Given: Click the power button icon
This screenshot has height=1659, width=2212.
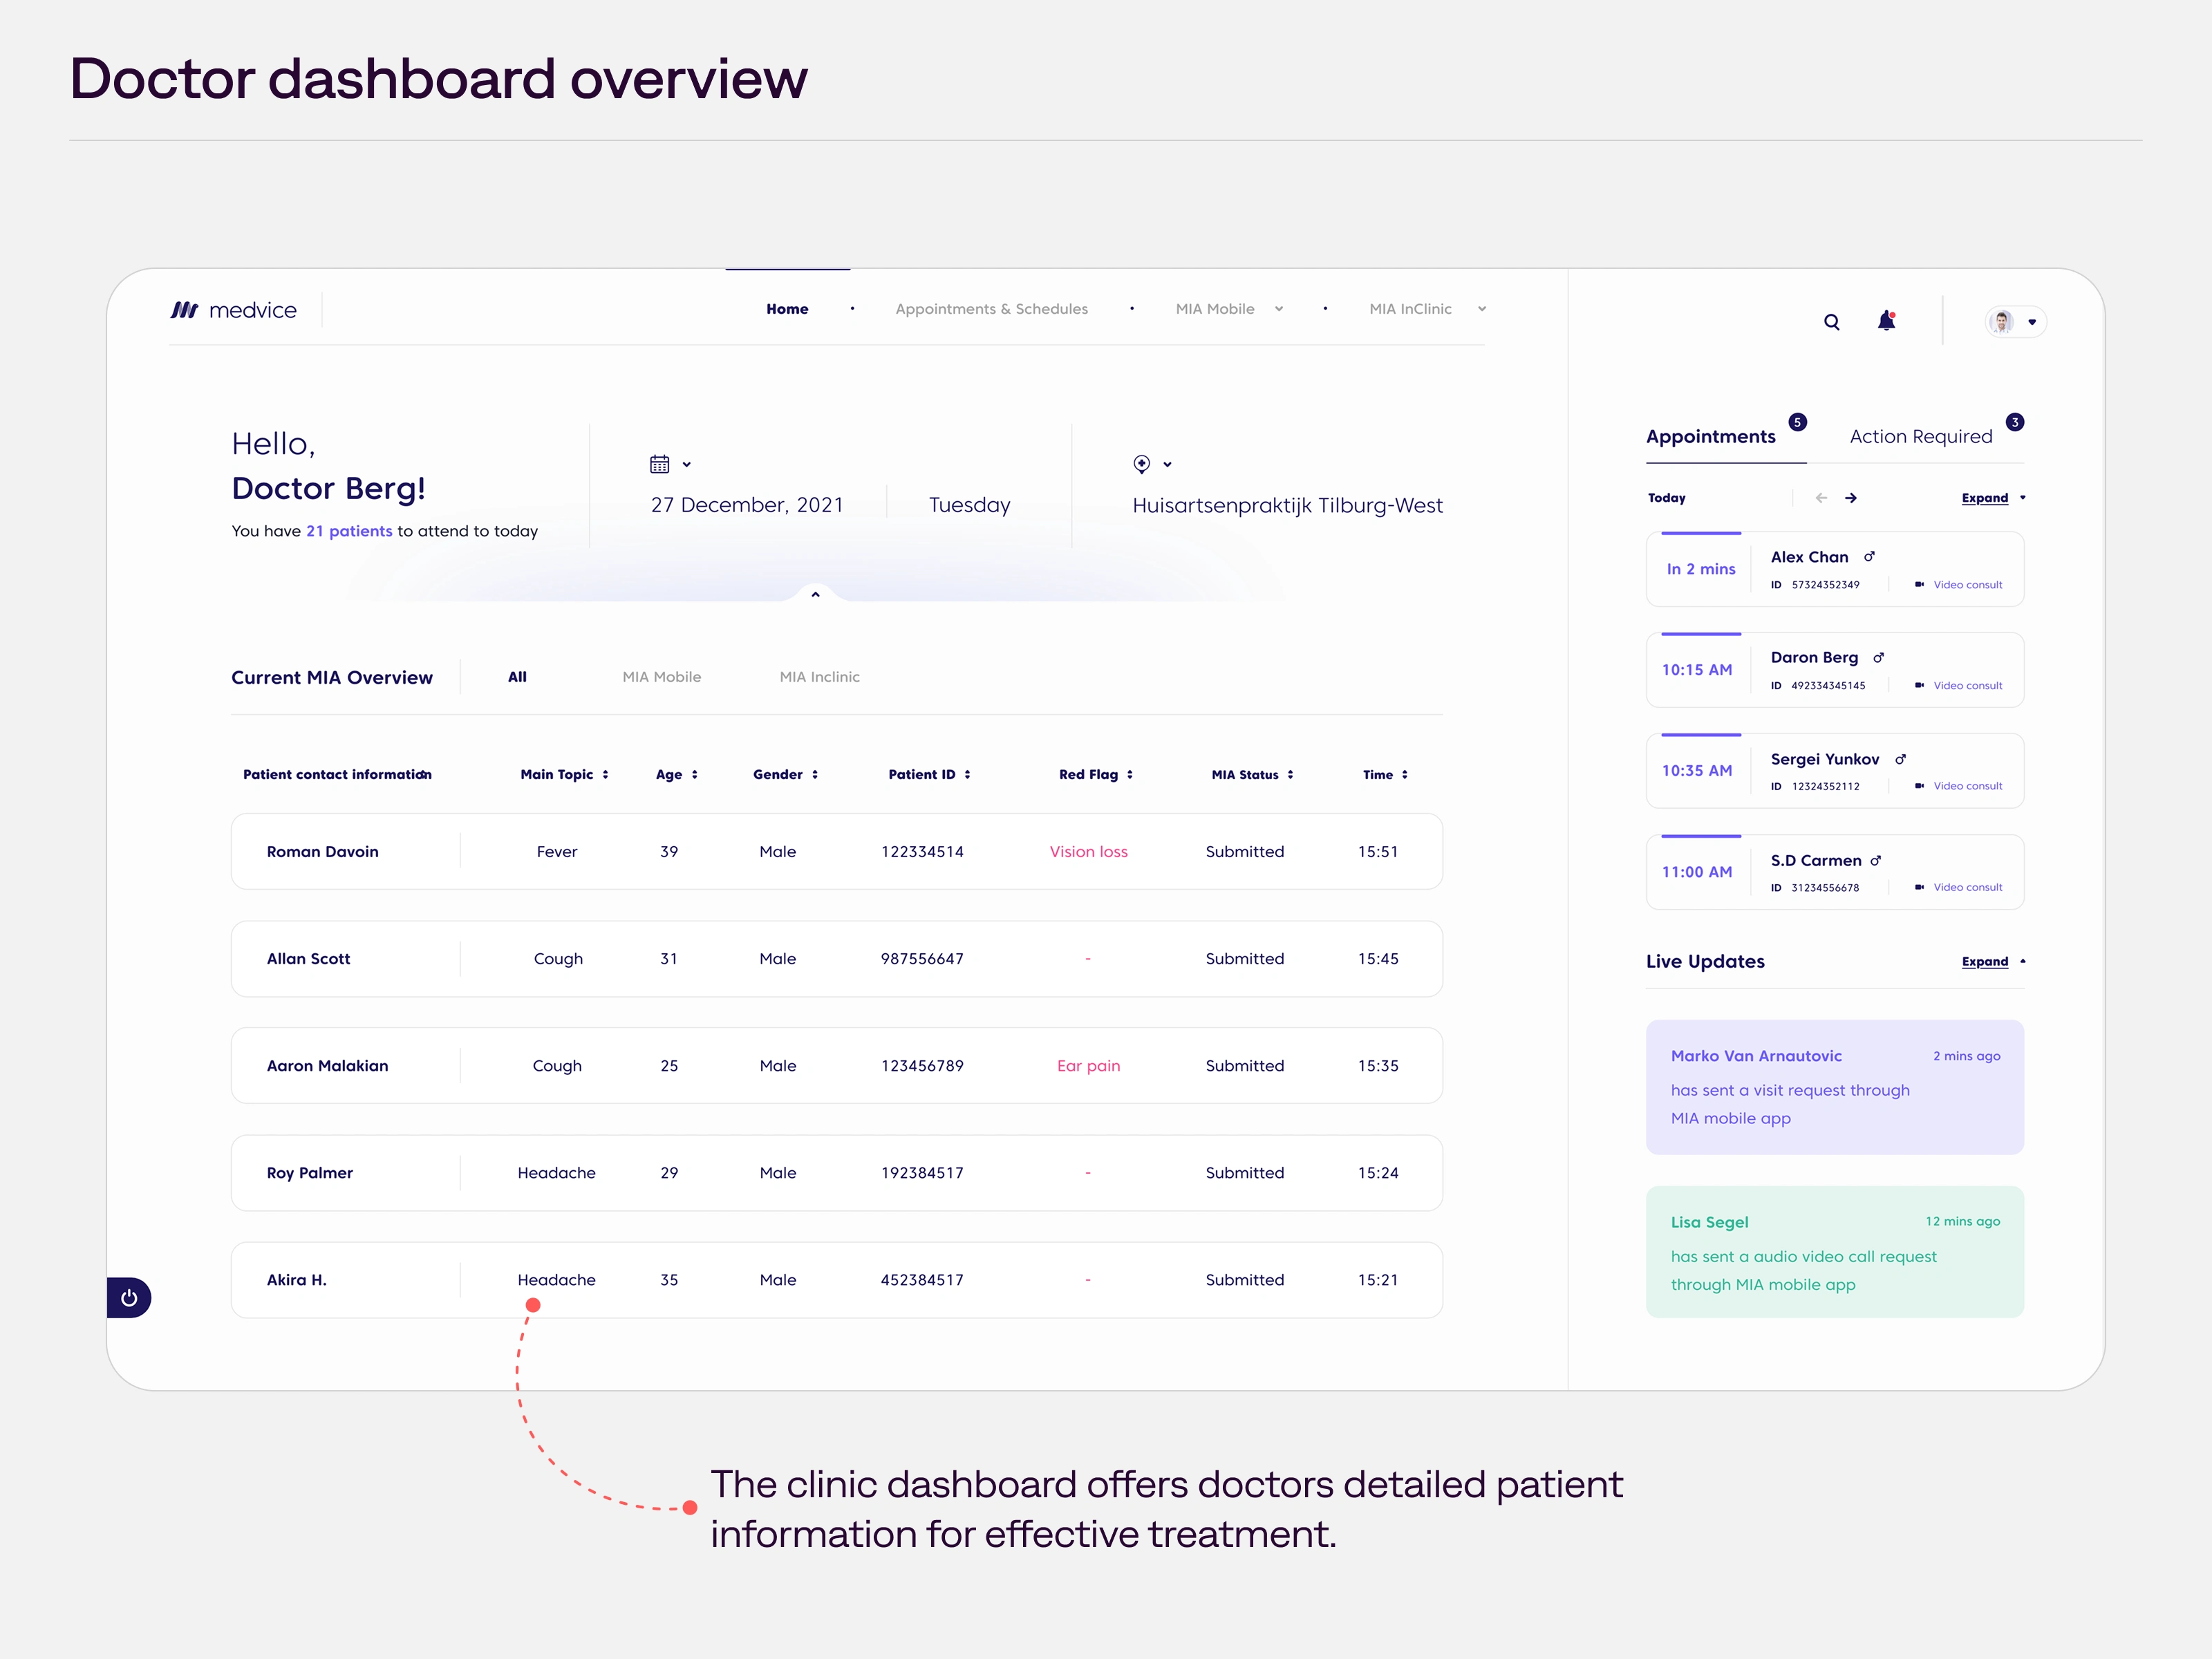Looking at the screenshot, I should 129,1298.
